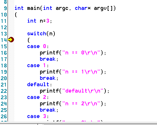The width and height of the screenshot is (157, 125).
Task: Click the opening brace on line 14
Action: click(x=29, y=40)
